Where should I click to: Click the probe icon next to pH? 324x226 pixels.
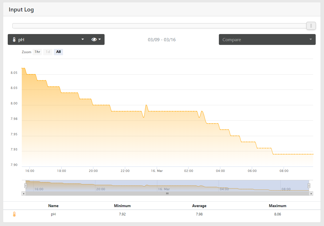click(14, 40)
